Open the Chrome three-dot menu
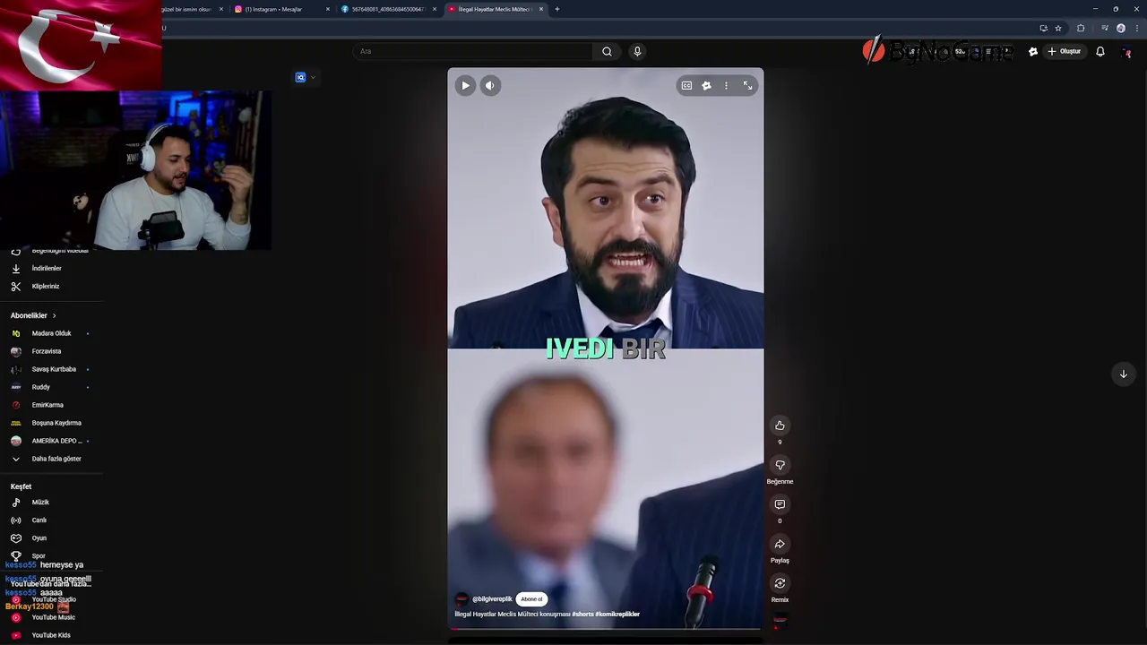 (1135, 28)
